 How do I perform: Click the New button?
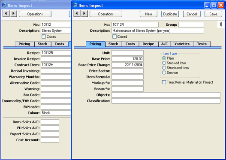(x=148, y=14)
